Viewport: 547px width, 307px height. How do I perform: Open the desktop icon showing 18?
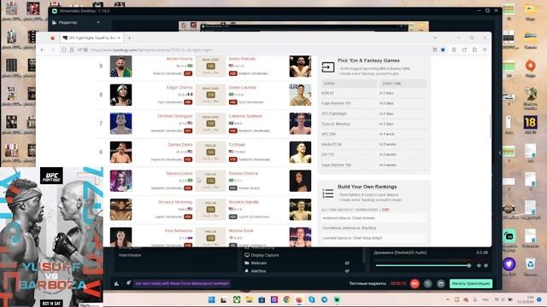point(530,123)
